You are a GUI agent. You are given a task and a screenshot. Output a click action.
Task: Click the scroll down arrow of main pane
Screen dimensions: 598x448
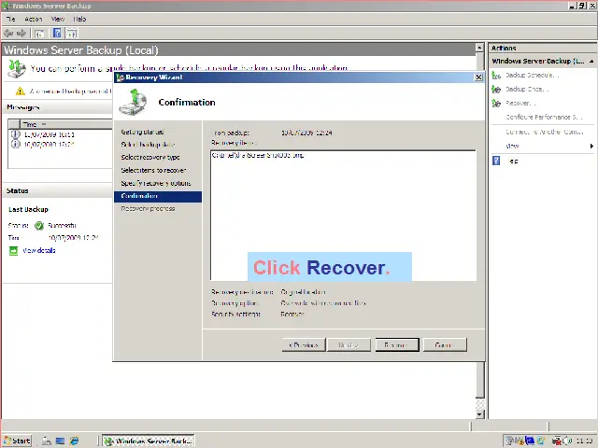click(x=481, y=413)
